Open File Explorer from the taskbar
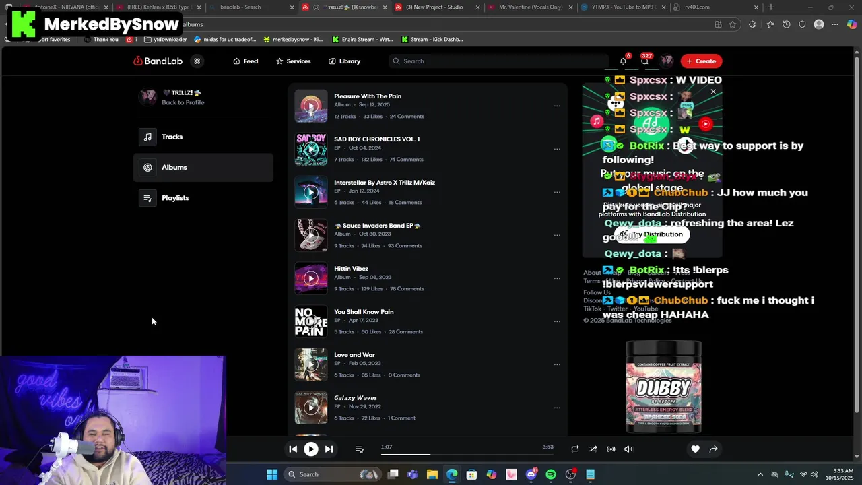The width and height of the screenshot is (862, 485). [432, 474]
